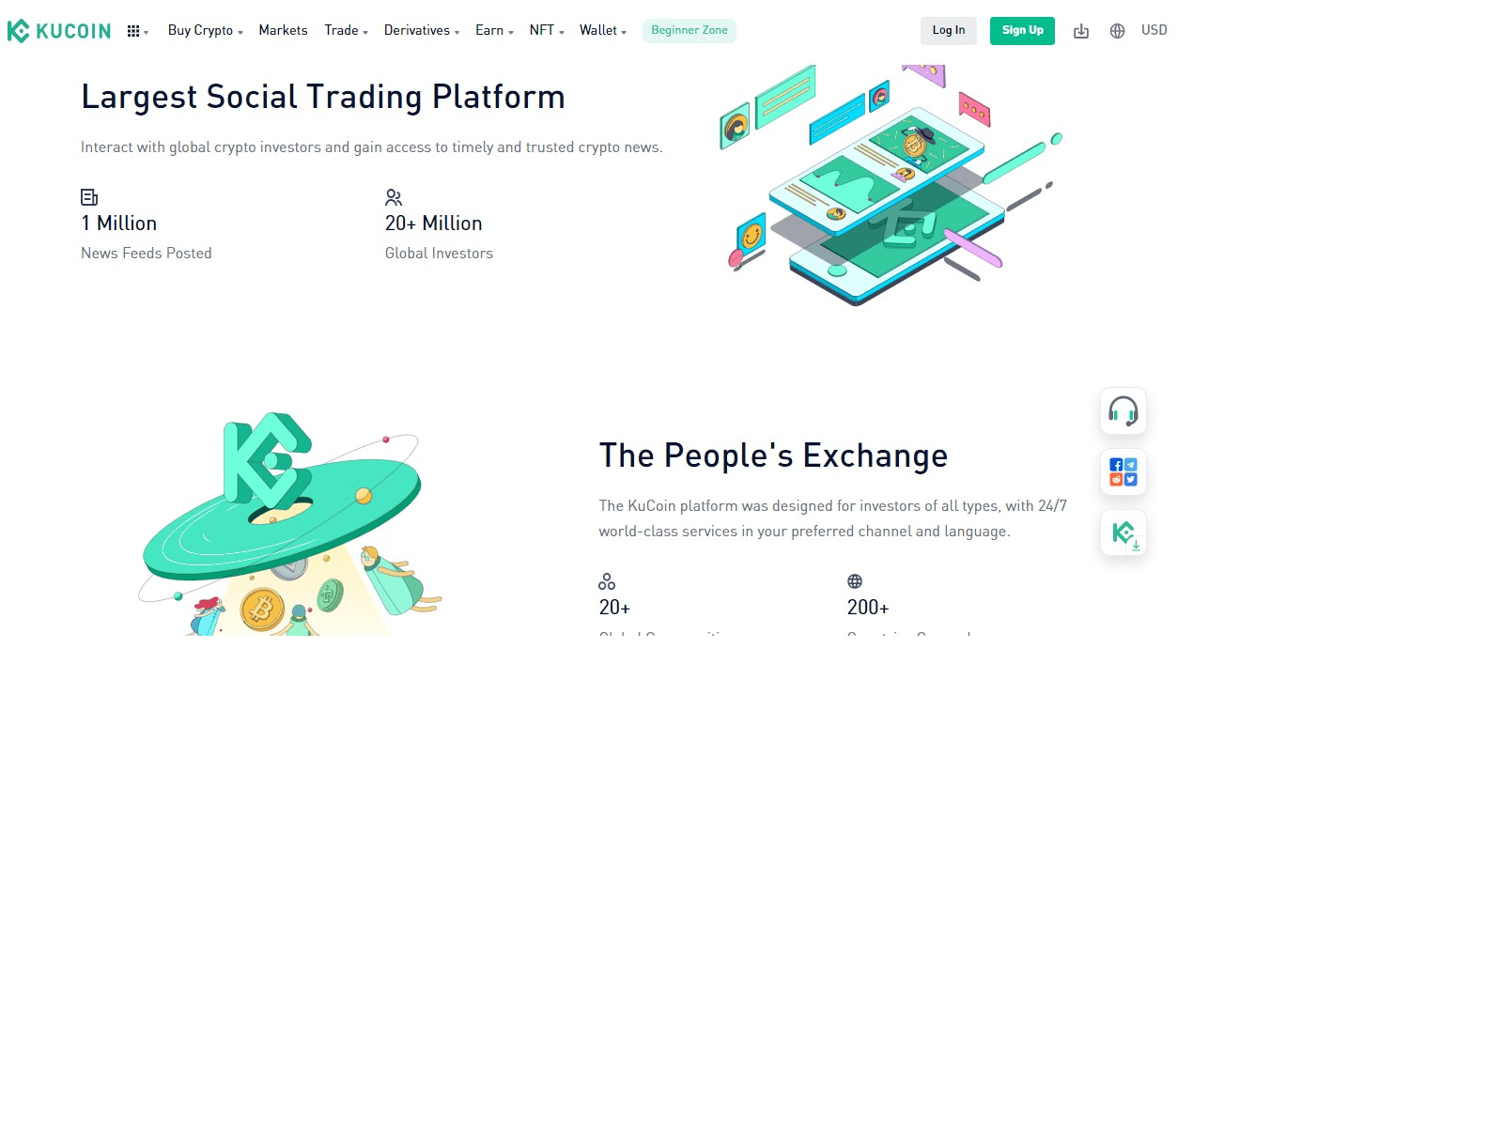Open customer support headset widget
The height and width of the screenshot is (1127, 1503).
click(1123, 411)
